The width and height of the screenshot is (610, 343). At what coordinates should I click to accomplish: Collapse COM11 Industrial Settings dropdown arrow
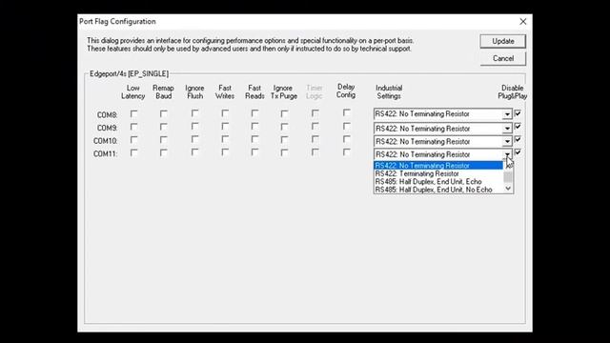pyautogui.click(x=507, y=154)
